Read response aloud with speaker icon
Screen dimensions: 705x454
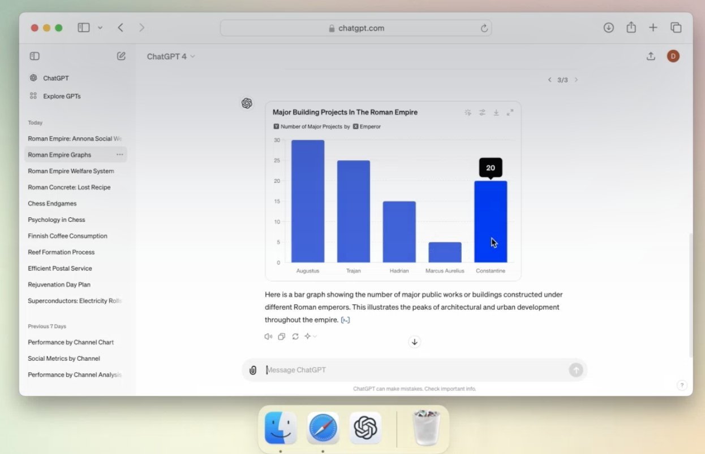pos(268,337)
